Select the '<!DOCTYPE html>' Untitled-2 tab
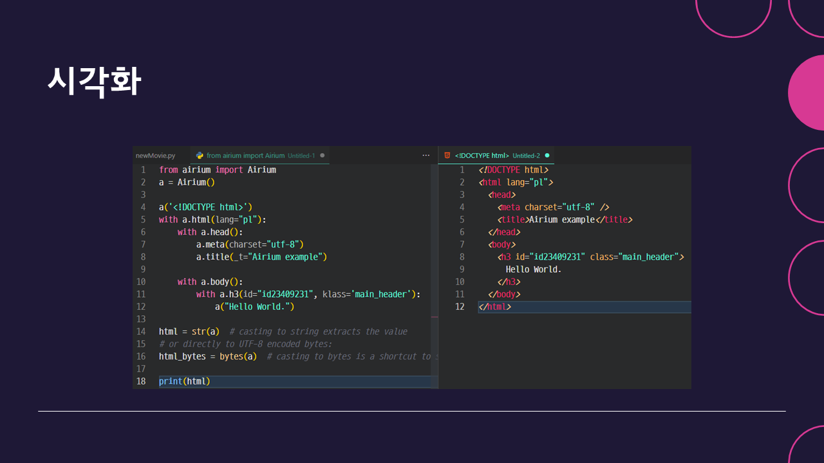Viewport: 824px width, 463px height. 482,156
